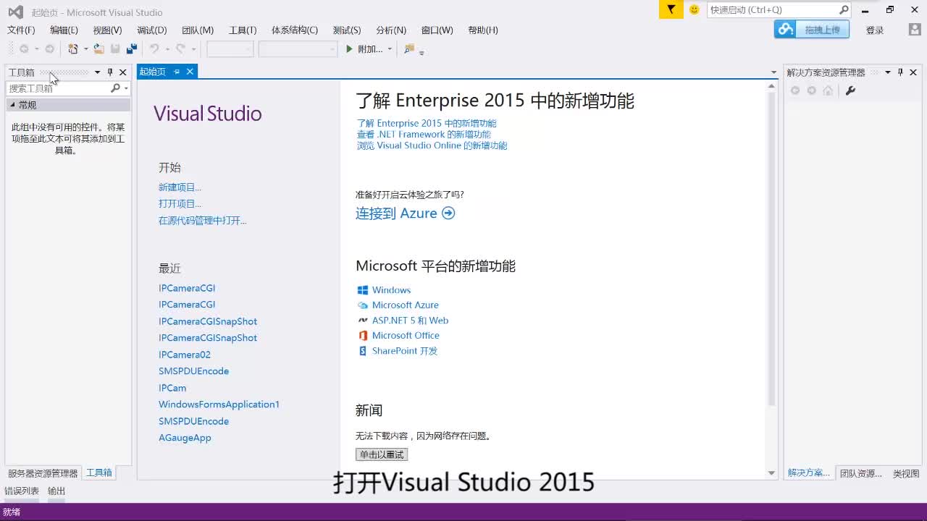This screenshot has height=521, width=927.
Task: Click Solution Explorer forward arrow icon
Action: [812, 90]
